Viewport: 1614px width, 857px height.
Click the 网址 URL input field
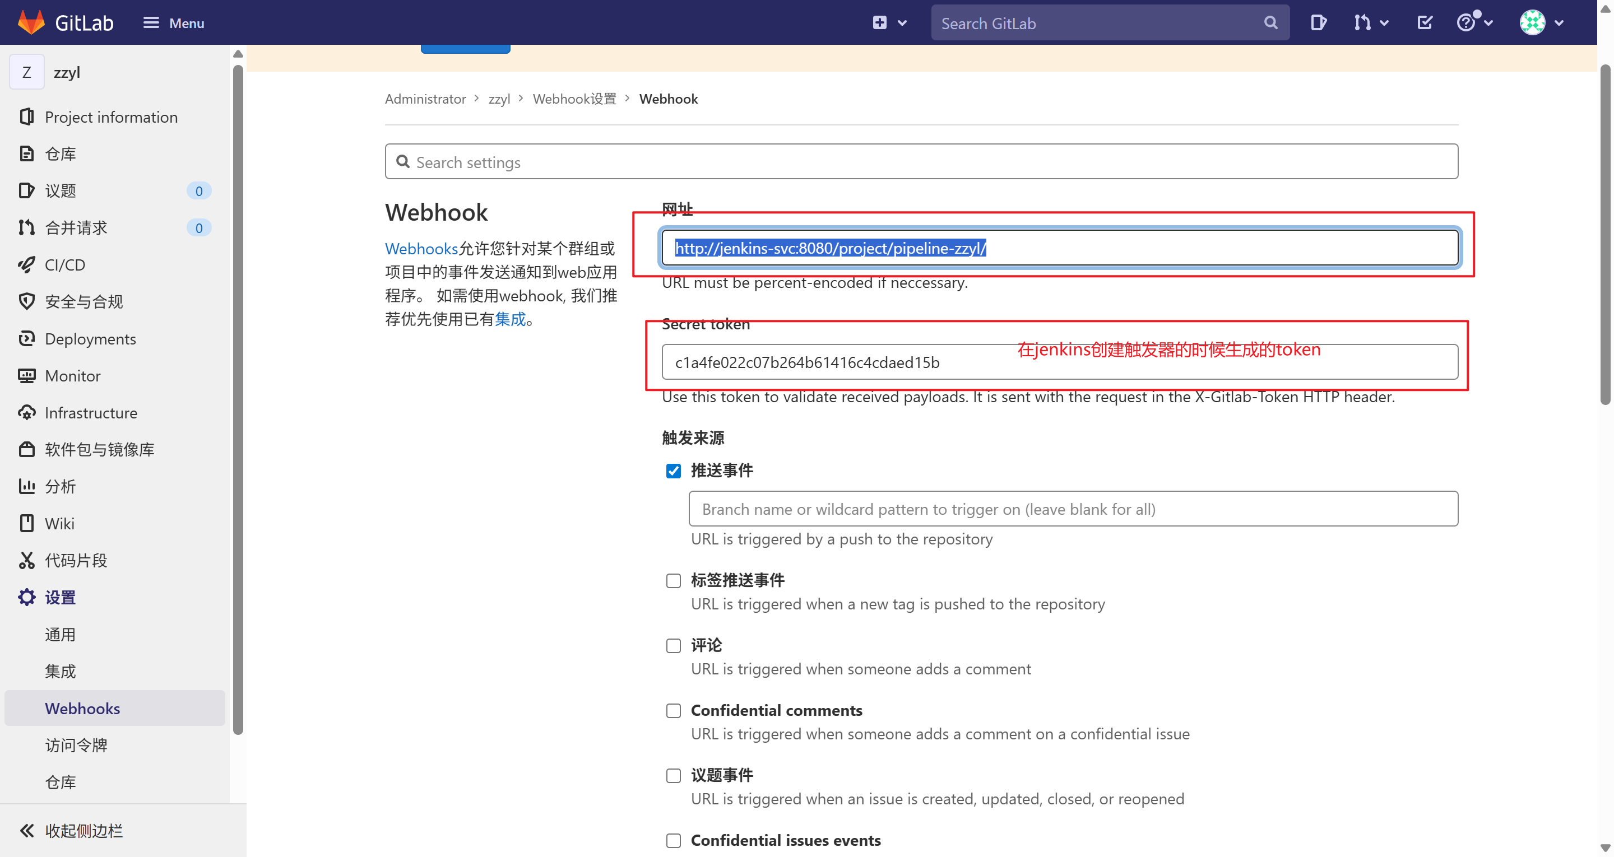point(1060,248)
